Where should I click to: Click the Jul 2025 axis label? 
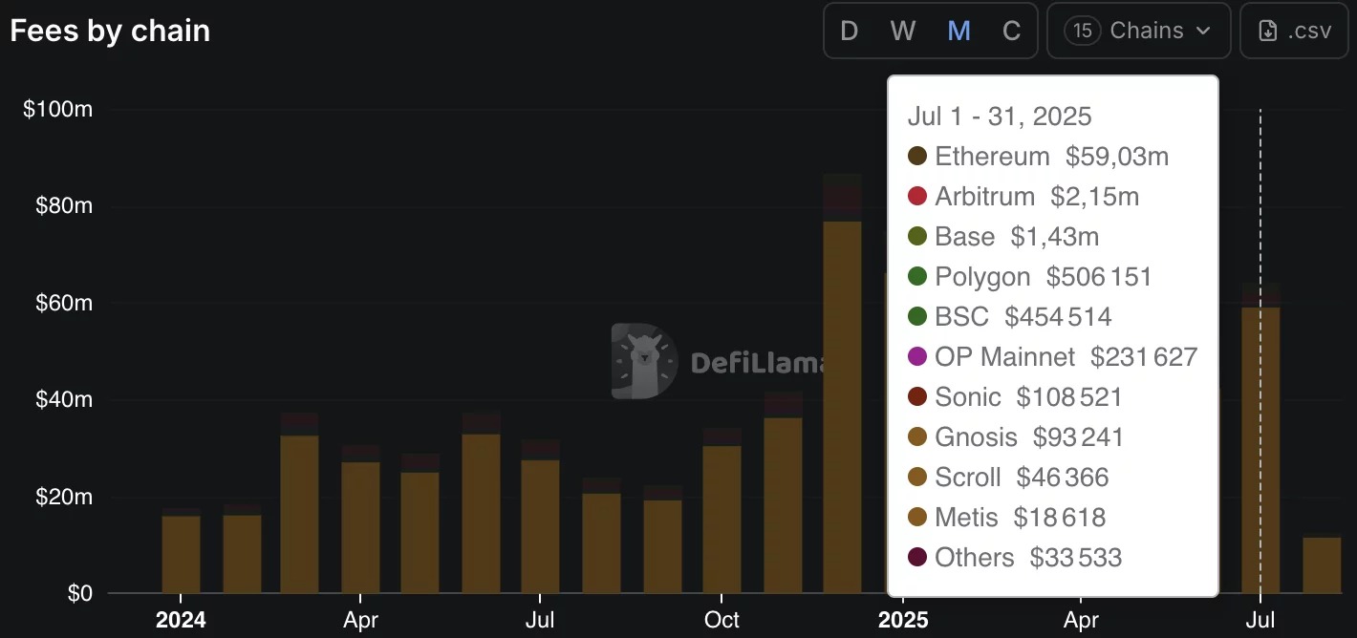[1260, 620]
